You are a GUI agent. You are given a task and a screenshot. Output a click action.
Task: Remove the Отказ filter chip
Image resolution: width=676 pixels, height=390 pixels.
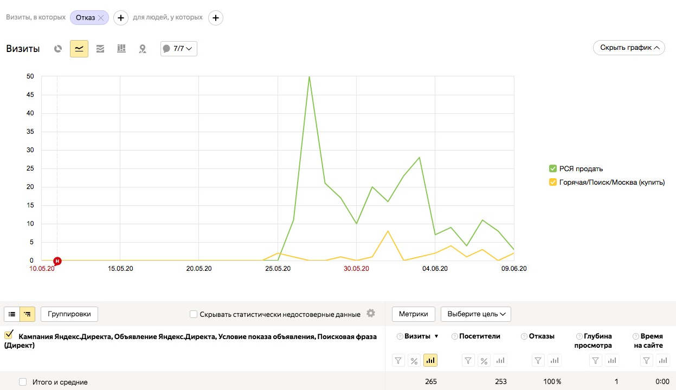click(101, 18)
